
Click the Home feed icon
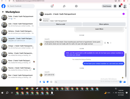[52, 6]
